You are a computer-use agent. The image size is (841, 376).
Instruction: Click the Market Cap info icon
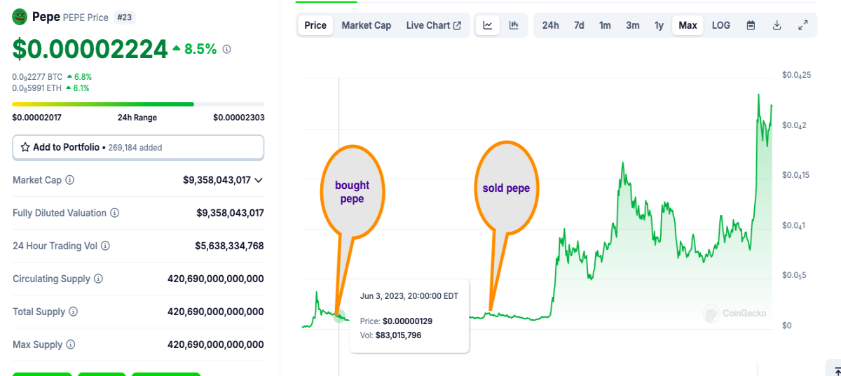(x=69, y=180)
